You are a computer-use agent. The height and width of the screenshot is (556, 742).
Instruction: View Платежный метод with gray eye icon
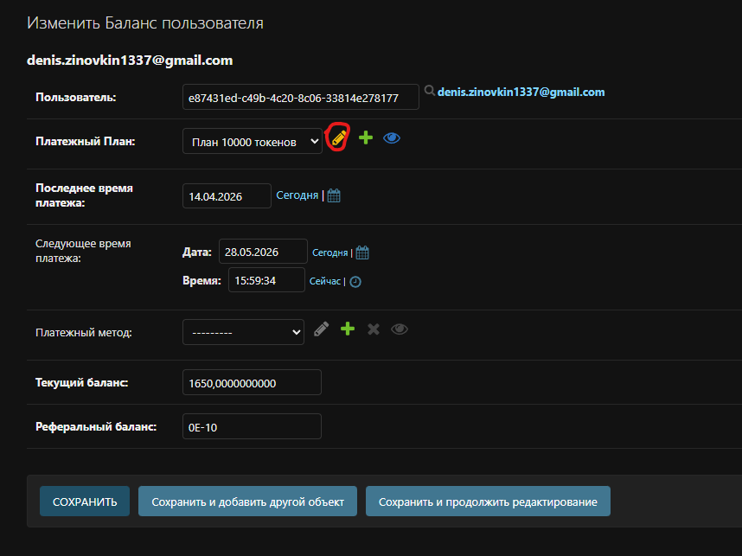pyautogui.click(x=400, y=329)
